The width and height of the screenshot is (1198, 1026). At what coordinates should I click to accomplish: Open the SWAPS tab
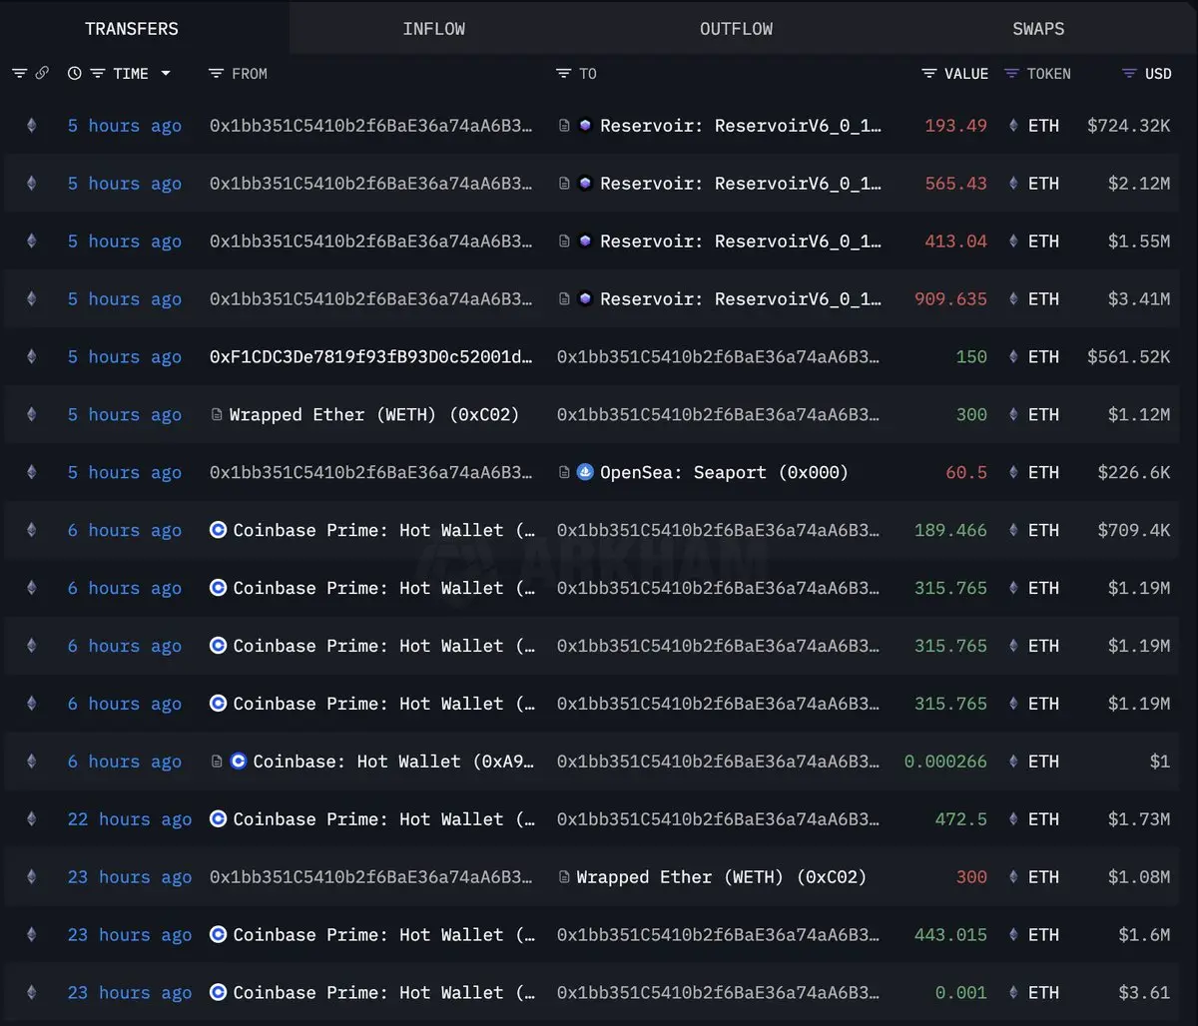[x=1038, y=28]
